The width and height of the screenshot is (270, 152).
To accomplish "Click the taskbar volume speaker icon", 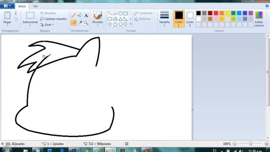I will (x=241, y=151).
